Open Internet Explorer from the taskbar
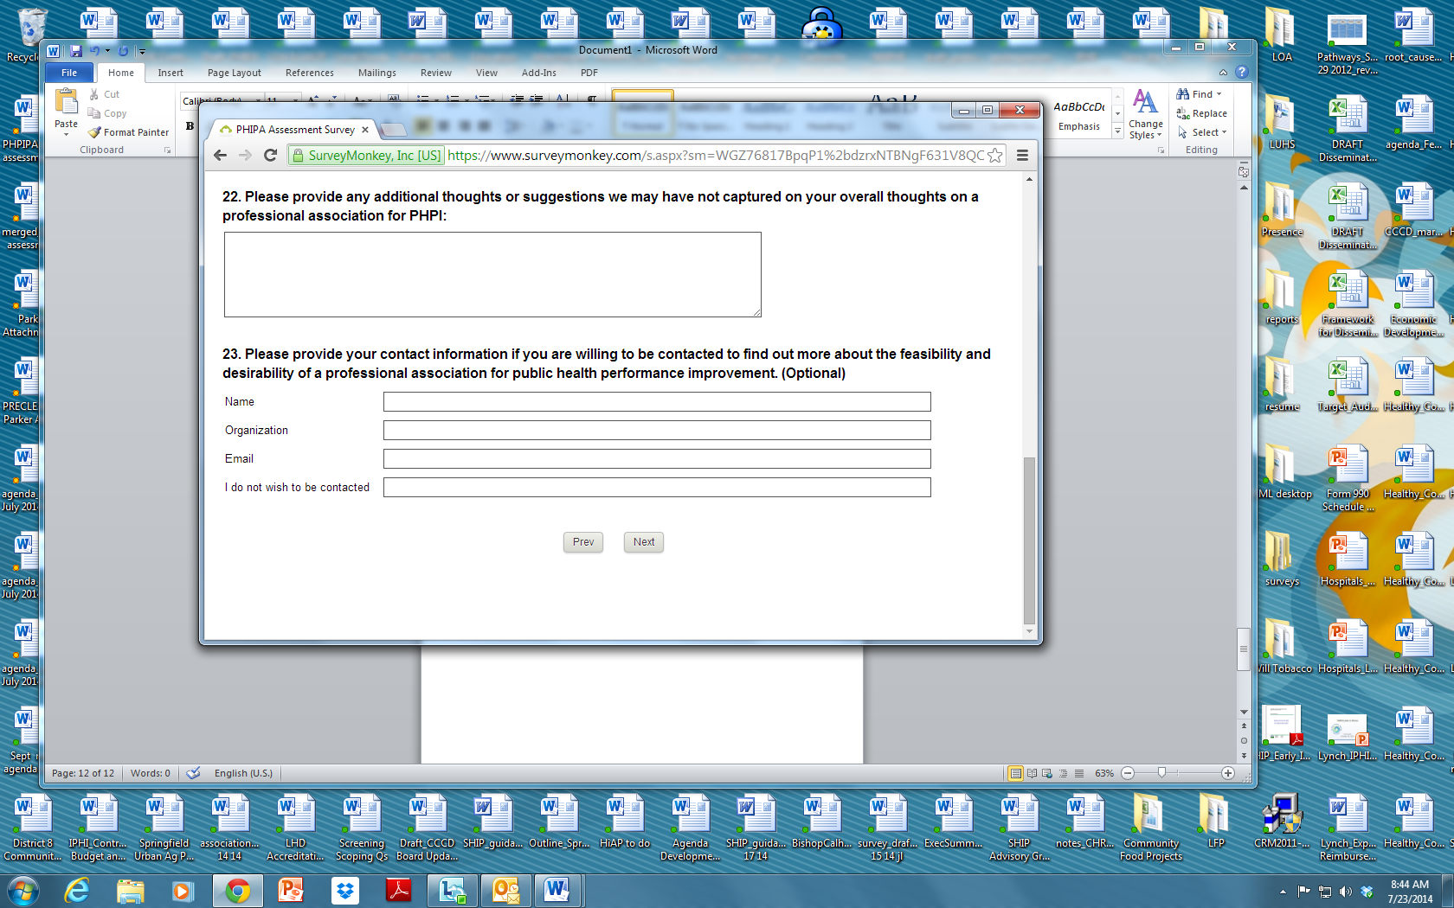 pos(76,891)
